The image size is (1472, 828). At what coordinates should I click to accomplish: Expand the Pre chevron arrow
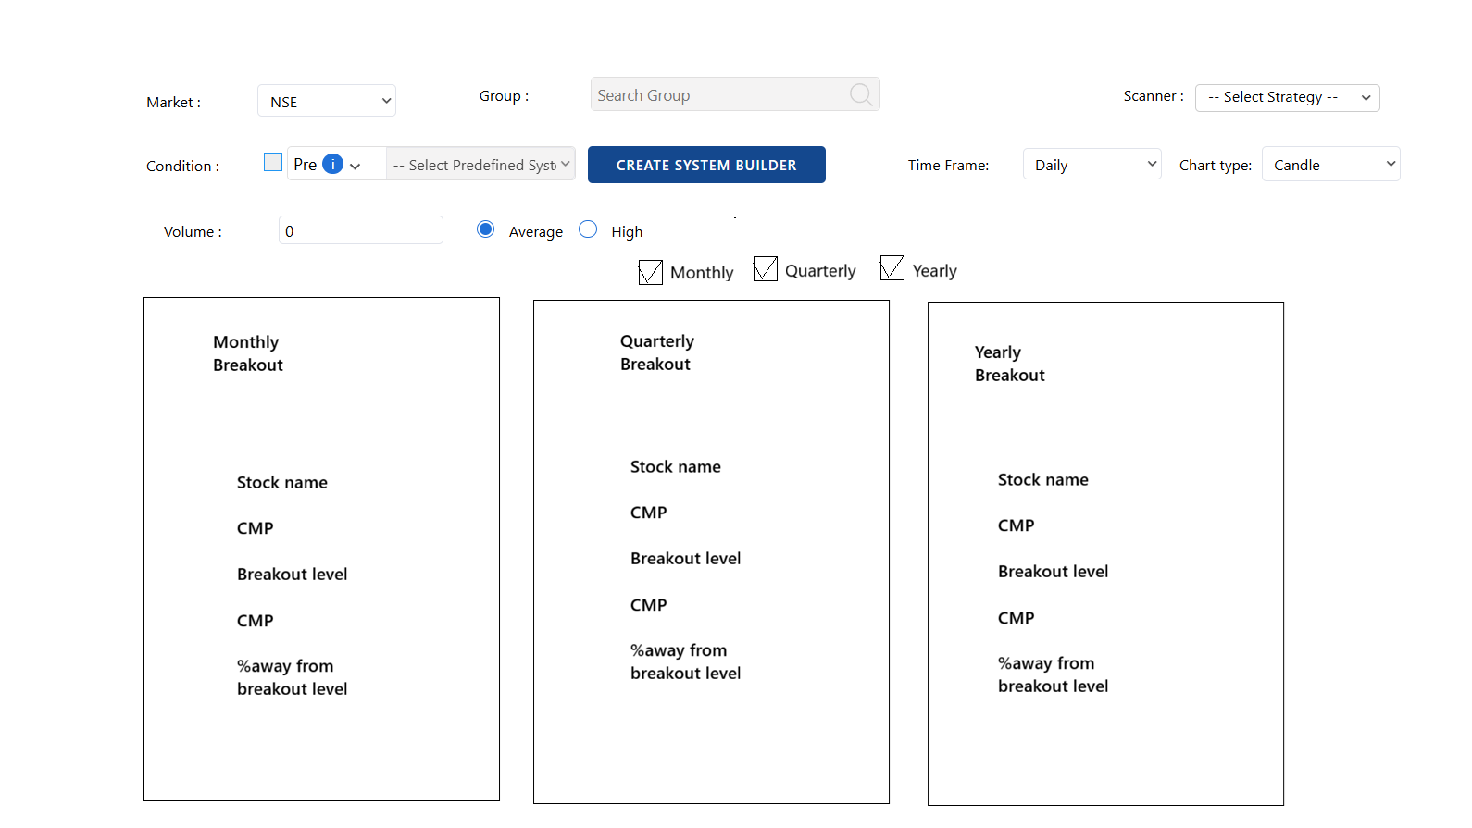(x=356, y=167)
